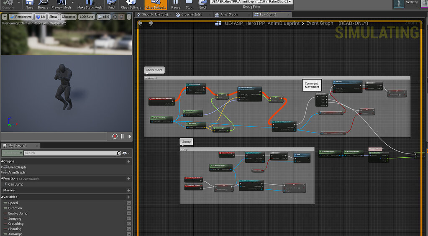Screen dimensions: 428x236
Task: Pause the simulation
Action: coord(176,4)
